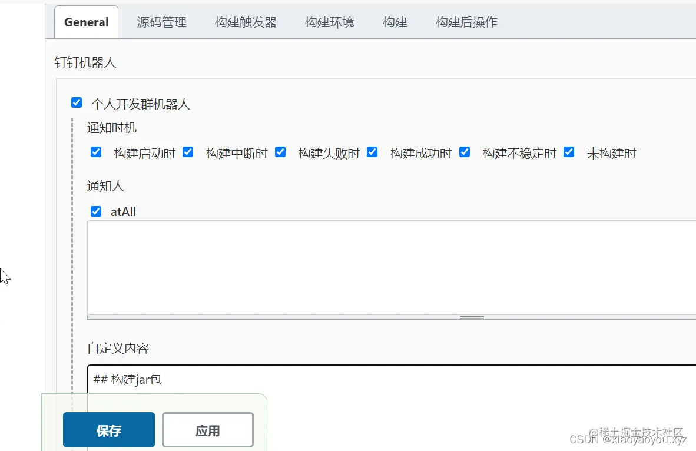Disable the 构建启动时 notification
Image resolution: width=696 pixels, height=451 pixels.
pos(95,152)
